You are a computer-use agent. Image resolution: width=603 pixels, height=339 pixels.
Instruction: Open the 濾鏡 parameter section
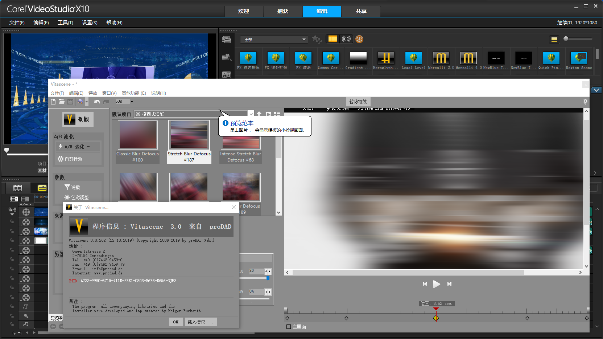pyautogui.click(x=72, y=187)
